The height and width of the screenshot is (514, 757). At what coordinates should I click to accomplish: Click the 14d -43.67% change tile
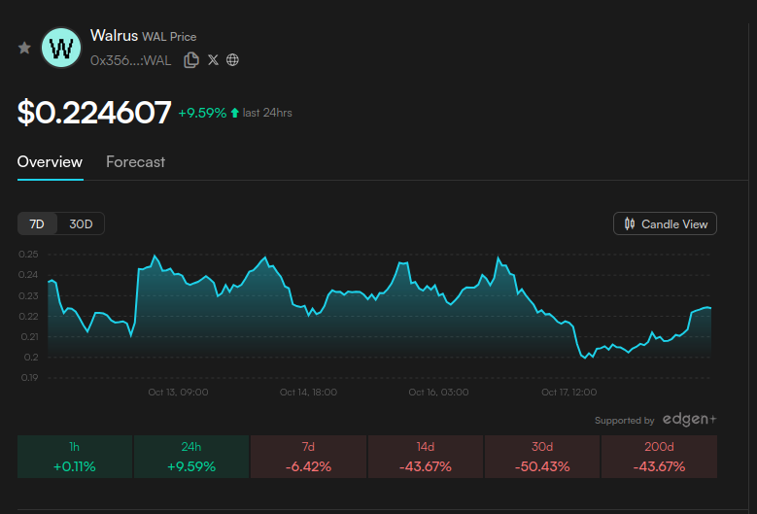426,457
